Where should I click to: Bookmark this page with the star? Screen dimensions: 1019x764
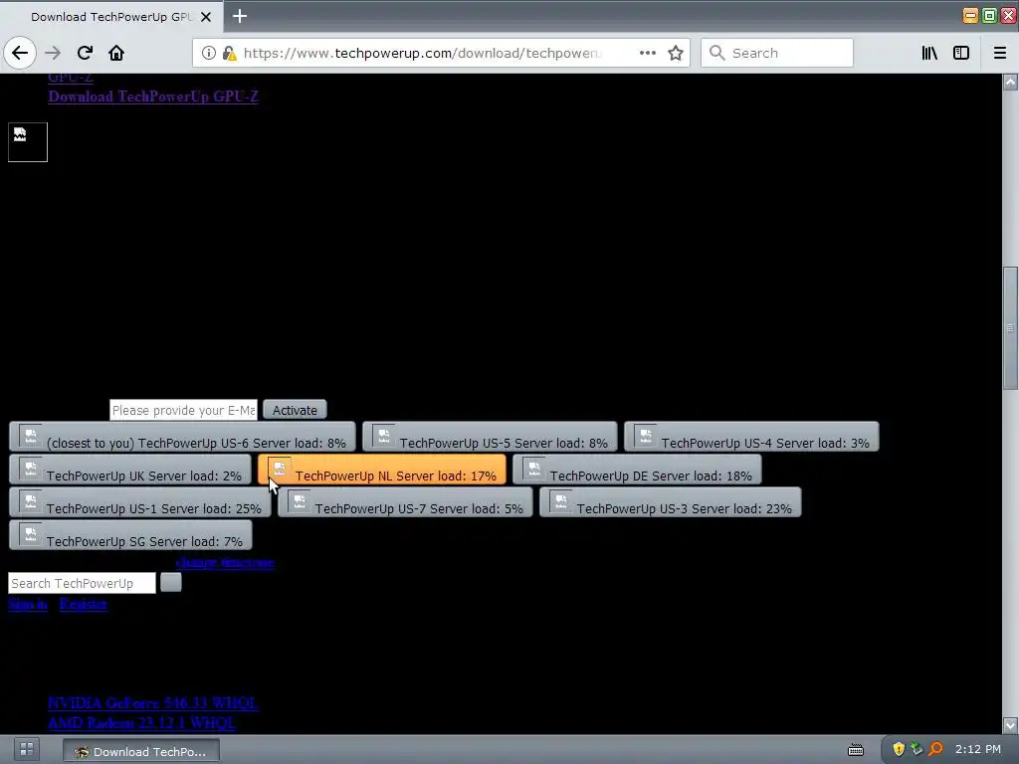click(x=676, y=53)
